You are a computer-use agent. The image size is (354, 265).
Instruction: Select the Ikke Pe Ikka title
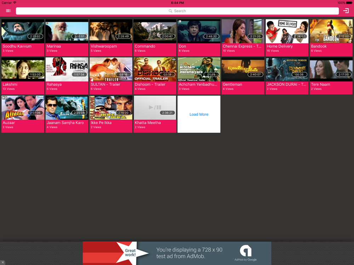click(x=101, y=123)
